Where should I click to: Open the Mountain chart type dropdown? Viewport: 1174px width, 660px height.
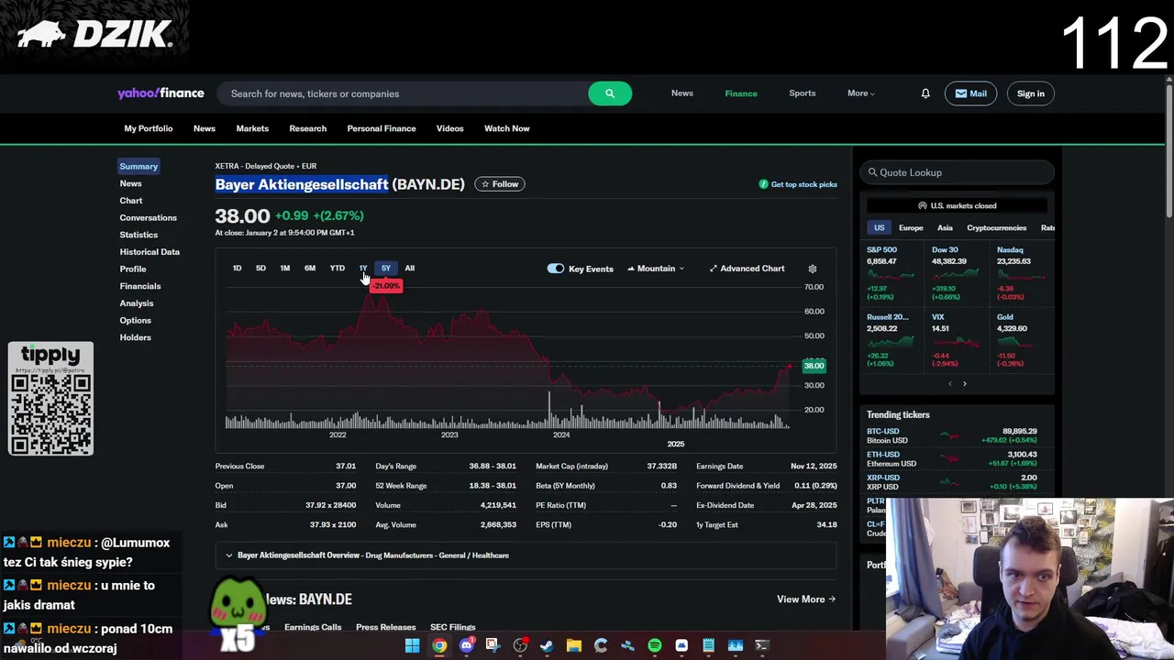[x=656, y=269]
